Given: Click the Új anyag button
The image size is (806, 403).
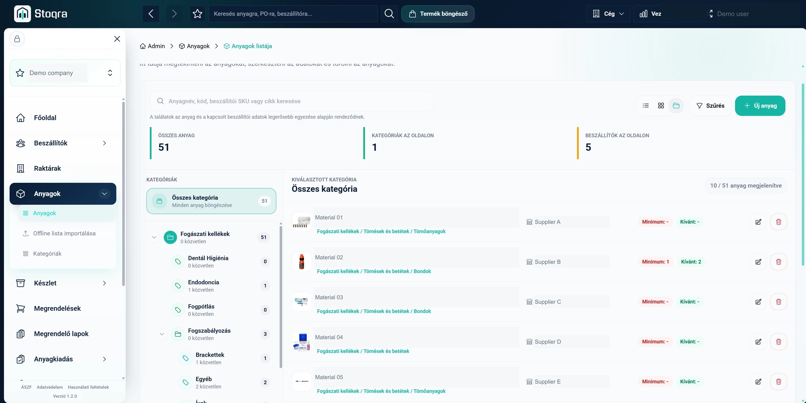Looking at the screenshot, I should (760, 105).
